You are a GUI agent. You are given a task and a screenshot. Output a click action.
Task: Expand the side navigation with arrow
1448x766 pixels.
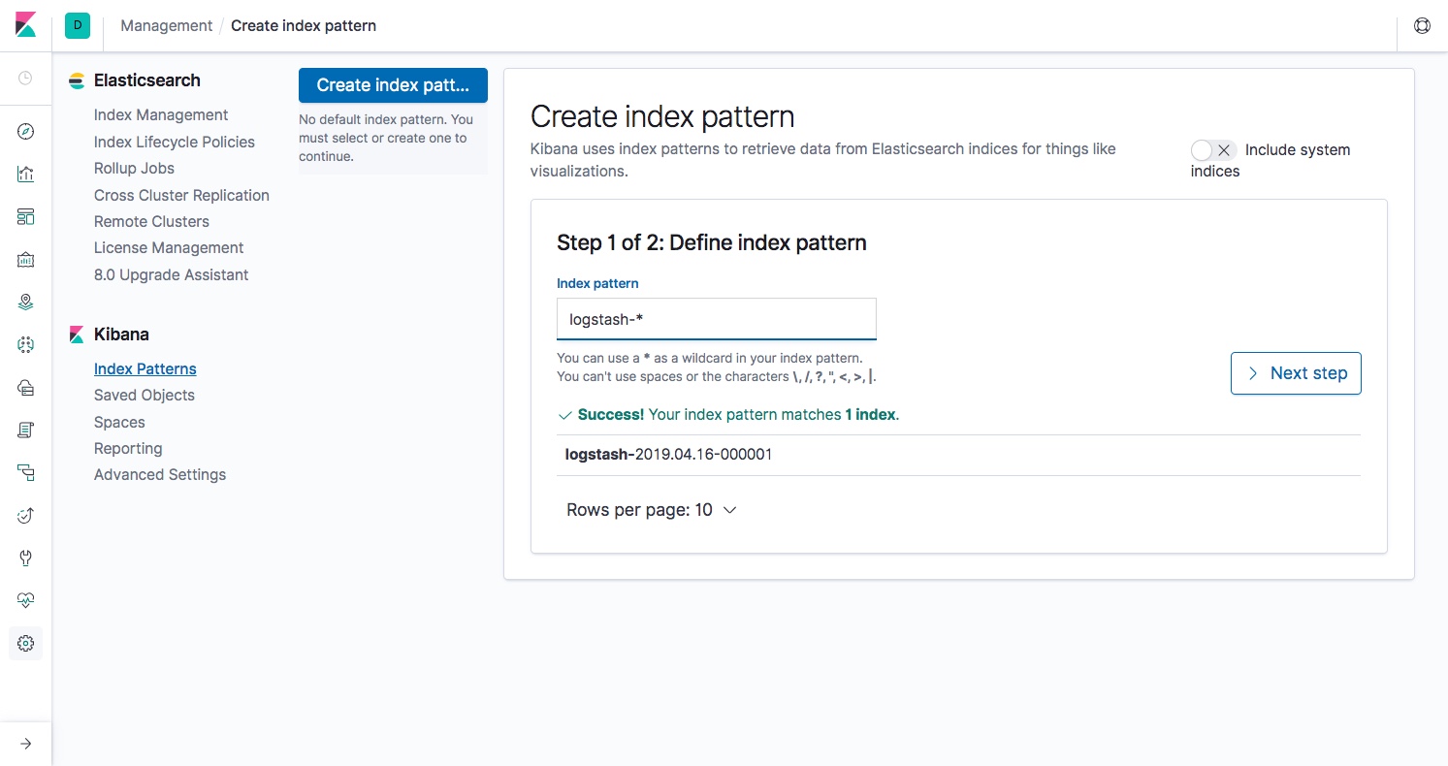point(26,744)
